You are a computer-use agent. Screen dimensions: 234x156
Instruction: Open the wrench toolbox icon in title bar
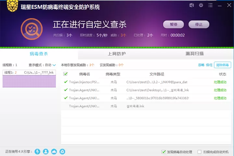(192, 5)
